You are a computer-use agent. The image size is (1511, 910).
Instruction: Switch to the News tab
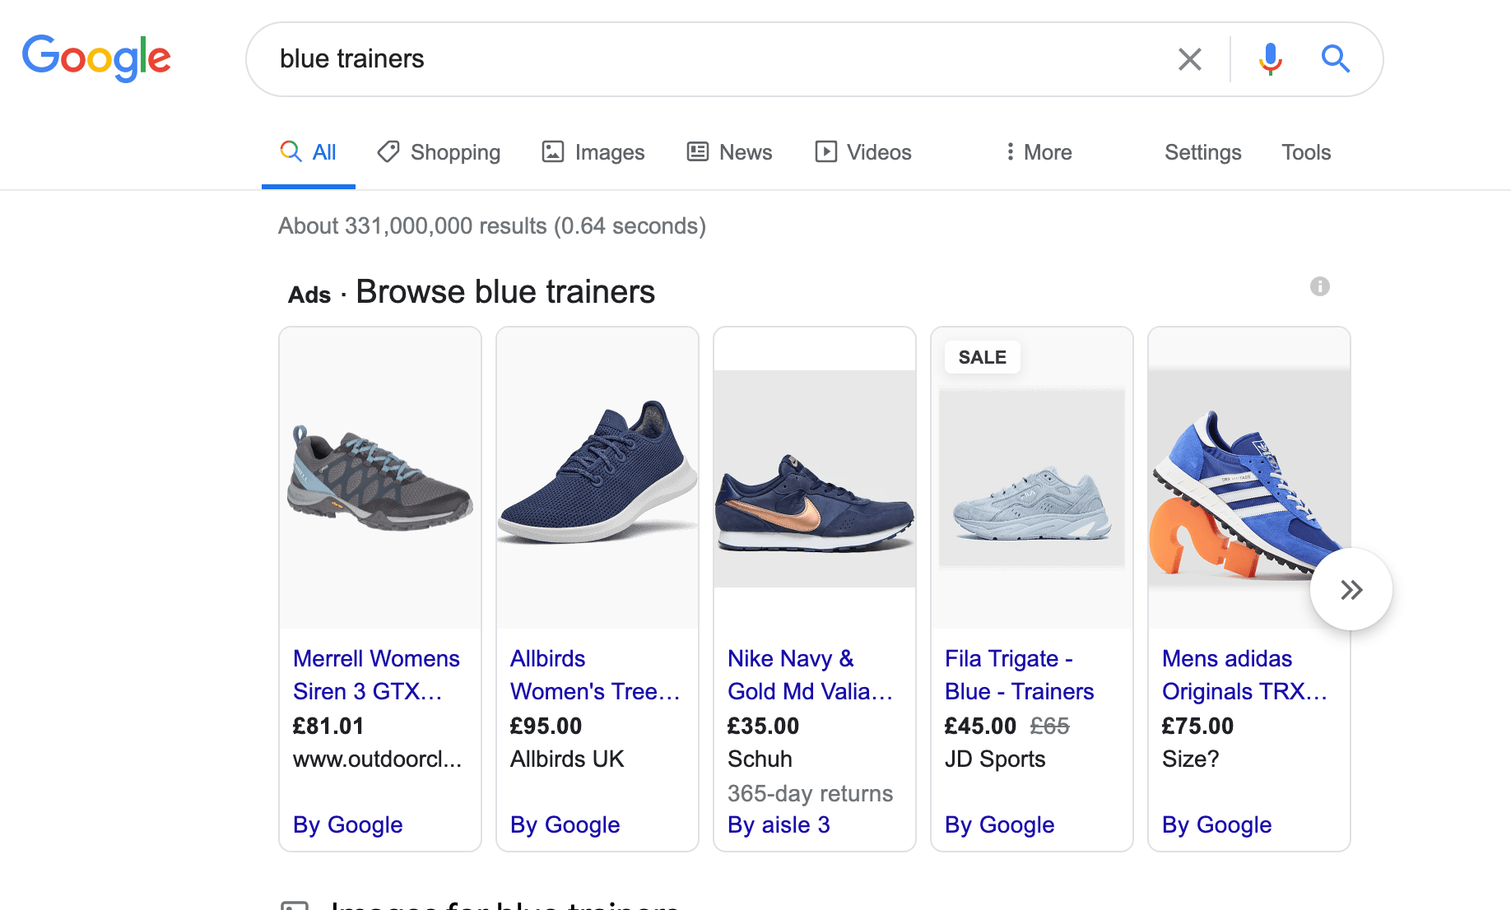tap(730, 152)
